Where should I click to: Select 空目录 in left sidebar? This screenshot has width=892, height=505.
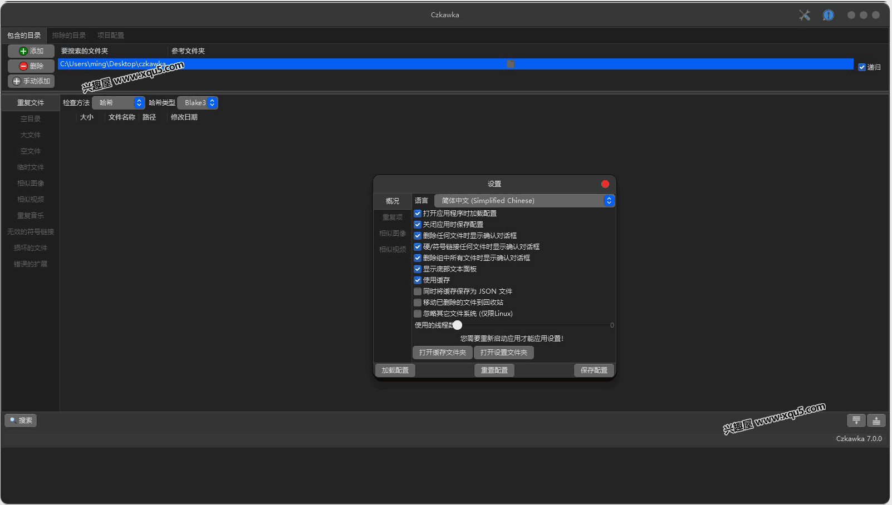click(31, 119)
